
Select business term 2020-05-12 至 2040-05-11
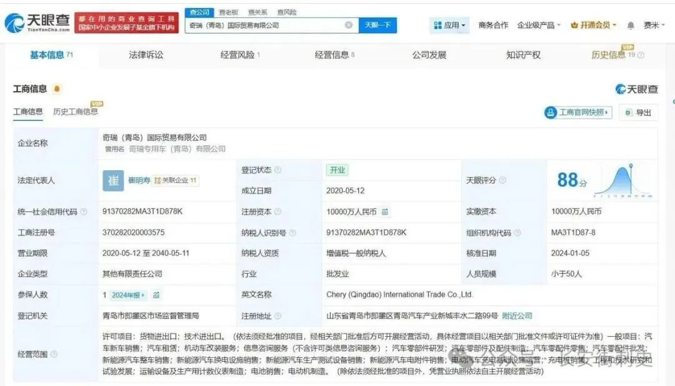click(146, 253)
